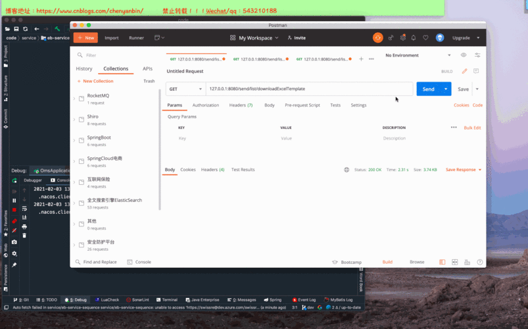The image size is (528, 329).
Task: Click the response network globe icon
Action: [x=347, y=170]
